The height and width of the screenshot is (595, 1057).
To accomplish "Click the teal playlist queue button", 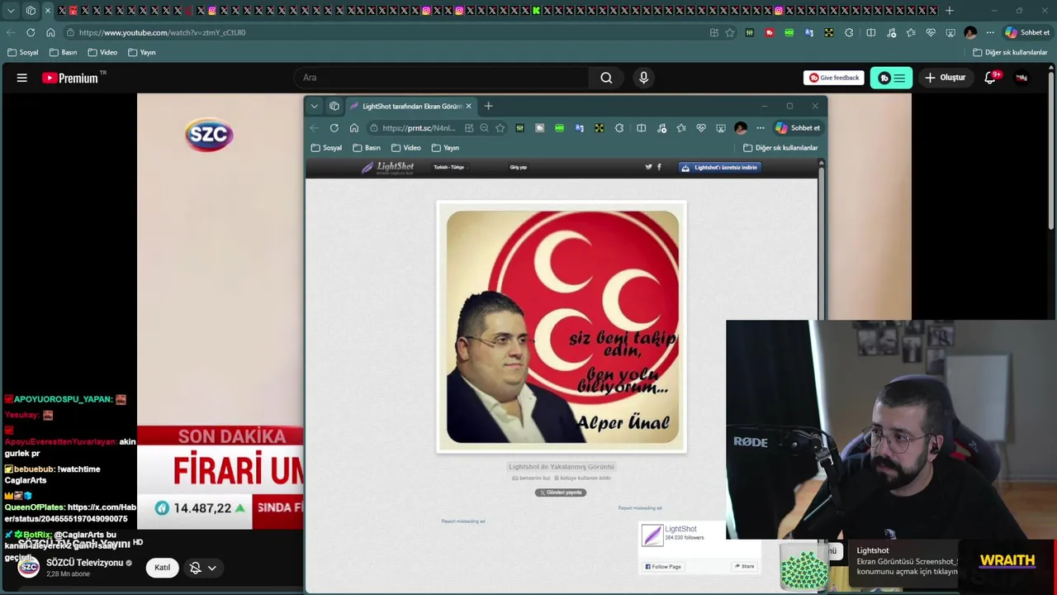I will click(x=891, y=78).
